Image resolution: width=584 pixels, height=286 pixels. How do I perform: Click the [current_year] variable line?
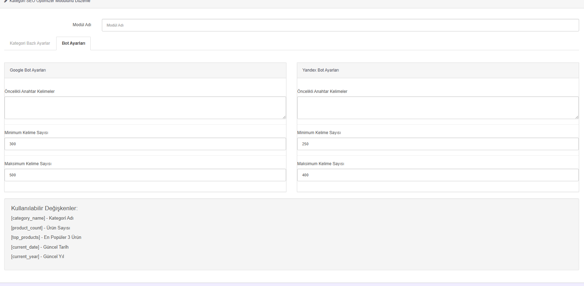pyautogui.click(x=38, y=257)
